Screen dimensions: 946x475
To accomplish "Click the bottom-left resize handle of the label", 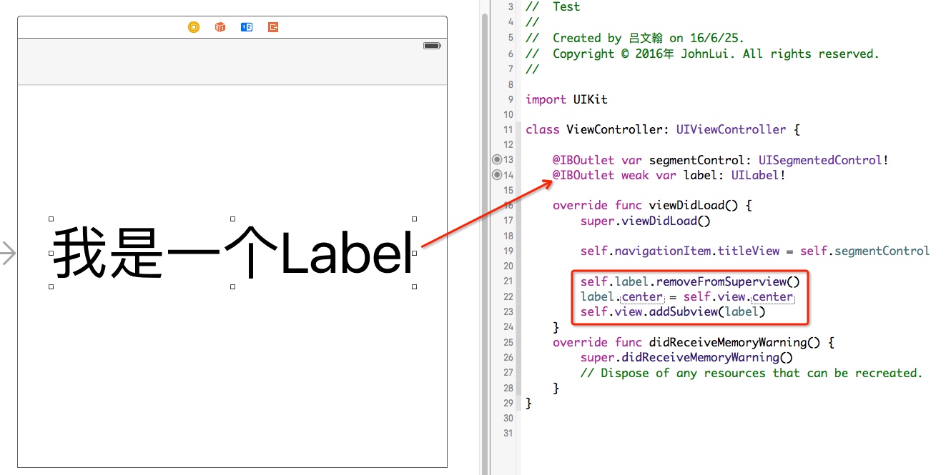I will (x=51, y=286).
